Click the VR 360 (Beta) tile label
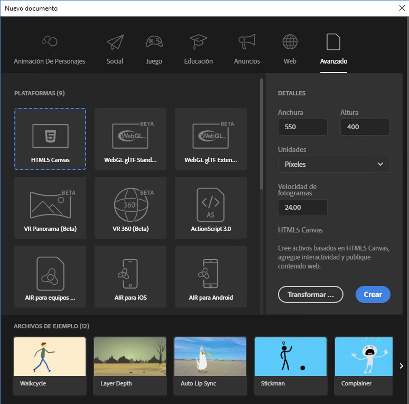 (131, 229)
